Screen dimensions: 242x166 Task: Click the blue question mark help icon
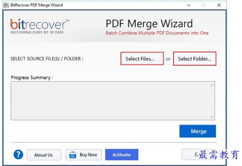click(18, 155)
